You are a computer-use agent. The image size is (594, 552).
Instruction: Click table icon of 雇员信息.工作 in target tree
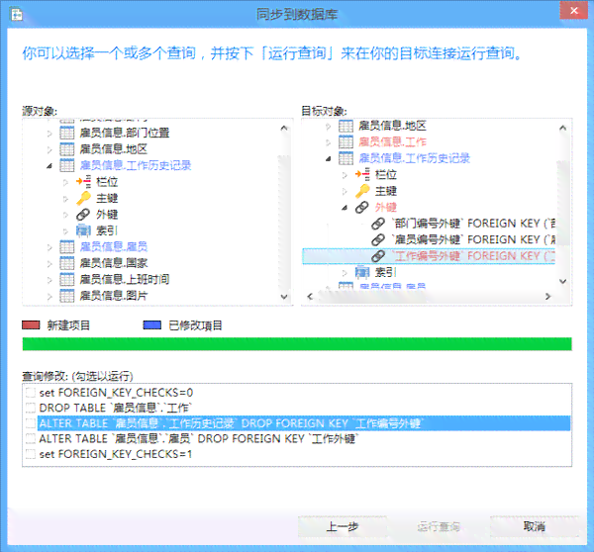click(346, 141)
